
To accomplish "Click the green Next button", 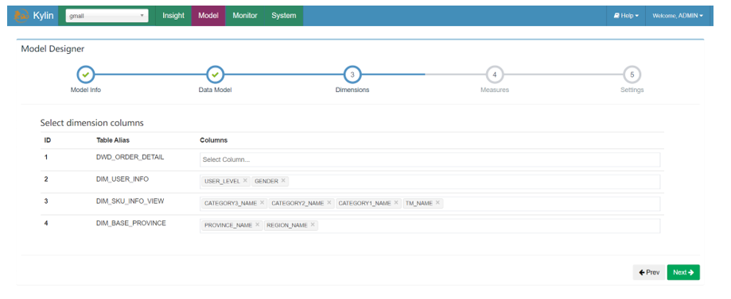I will 683,273.
